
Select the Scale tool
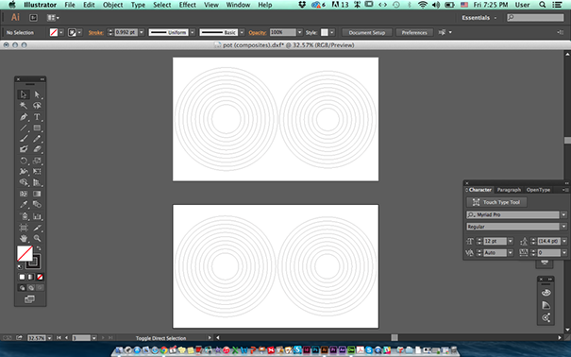coord(37,161)
